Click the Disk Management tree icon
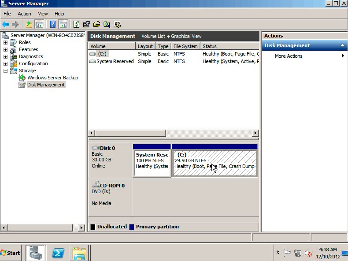 [22, 85]
